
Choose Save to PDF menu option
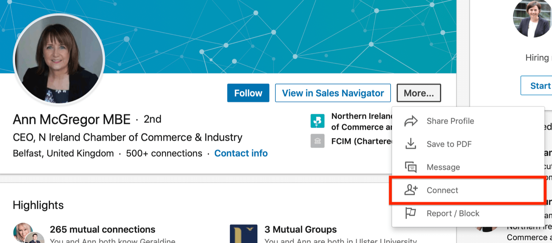coord(449,144)
